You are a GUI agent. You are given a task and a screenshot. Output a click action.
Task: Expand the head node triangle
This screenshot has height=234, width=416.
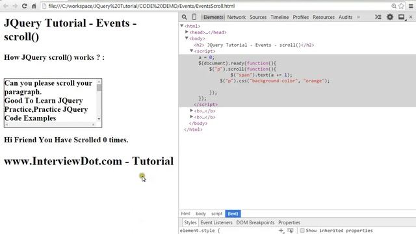[187, 32]
